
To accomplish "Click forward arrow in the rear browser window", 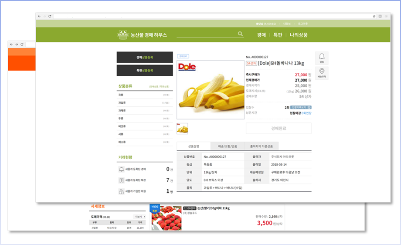I will tap(17, 44).
